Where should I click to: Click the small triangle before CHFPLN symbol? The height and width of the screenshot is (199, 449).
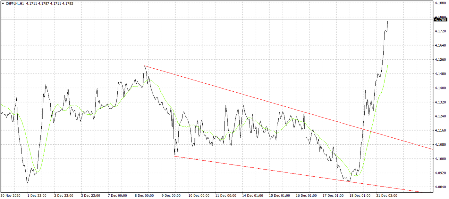pos(3,3)
